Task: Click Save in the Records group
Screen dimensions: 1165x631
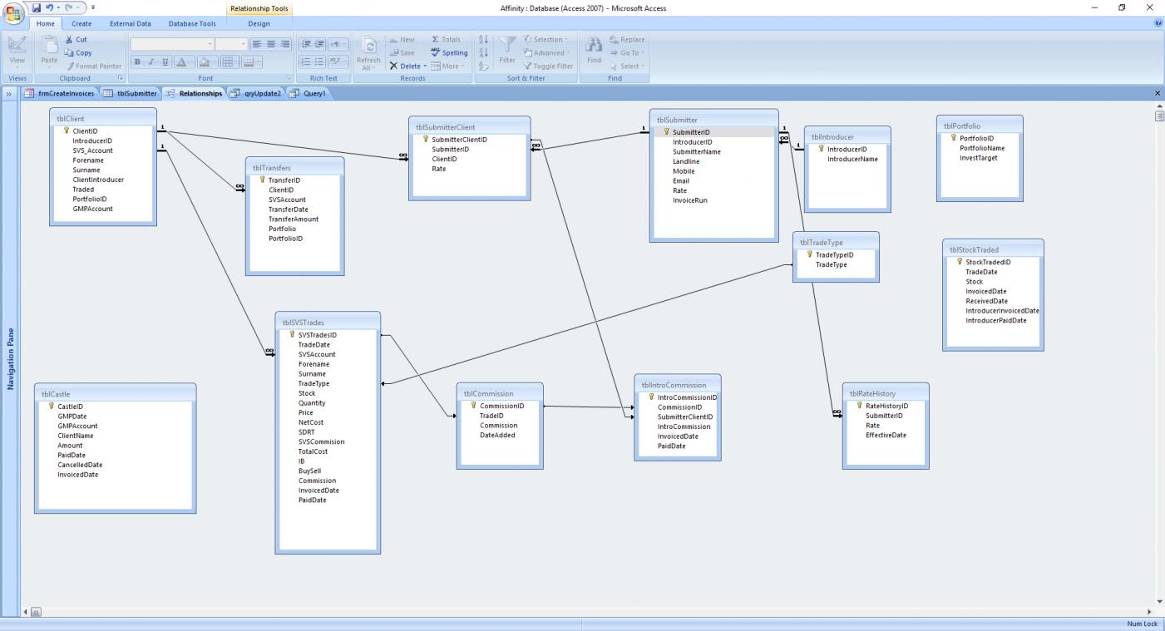Action: [401, 52]
